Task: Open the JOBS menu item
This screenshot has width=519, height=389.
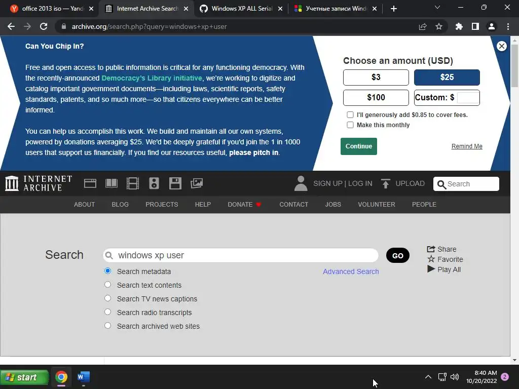Action: point(333,205)
